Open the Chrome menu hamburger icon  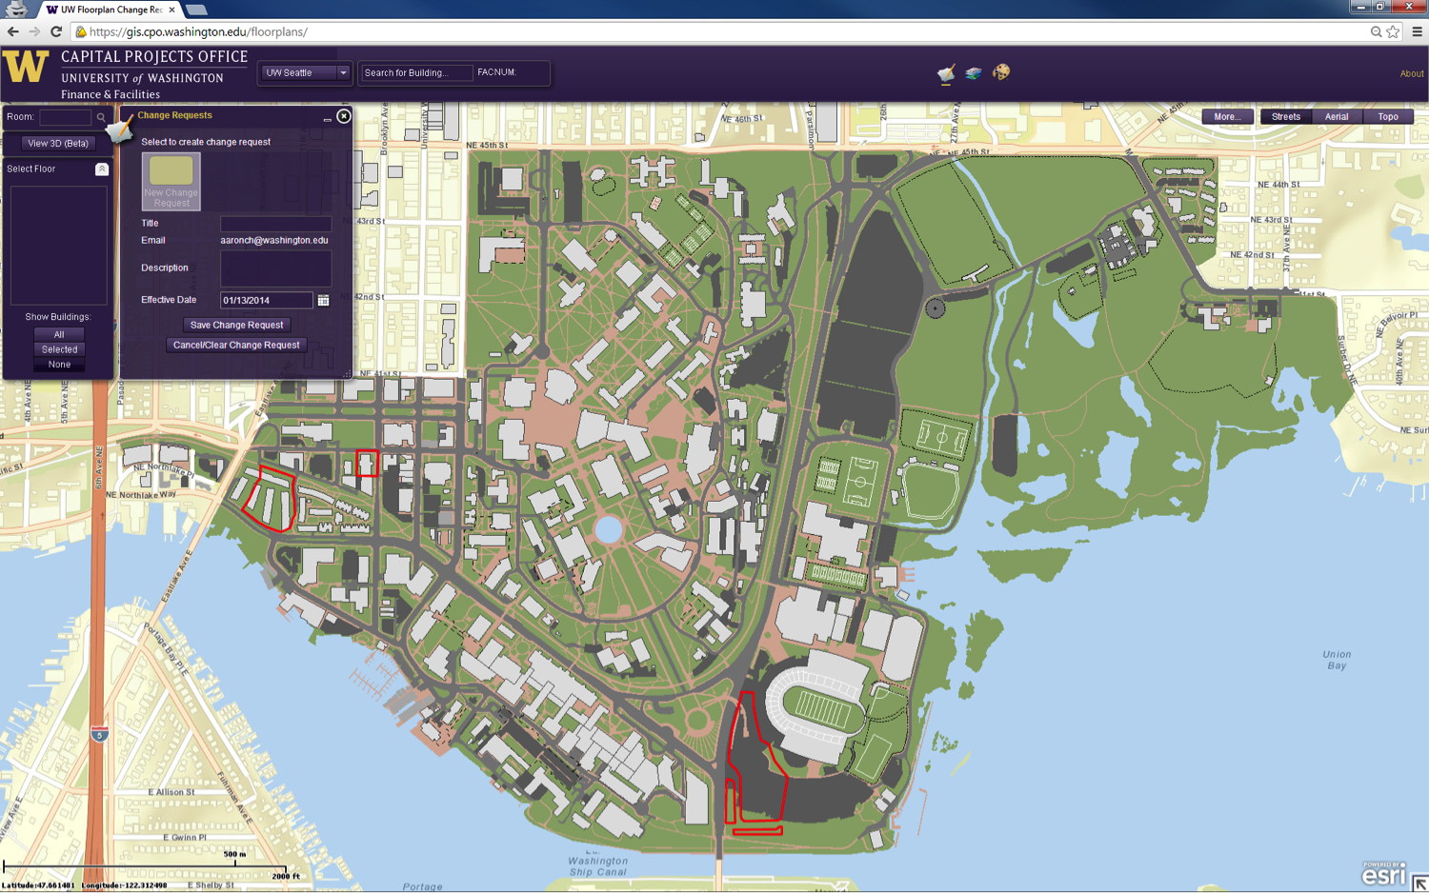[1417, 31]
